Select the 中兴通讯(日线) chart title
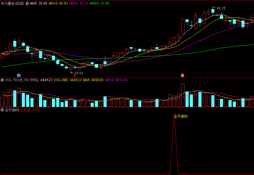 click(x=12, y=3)
